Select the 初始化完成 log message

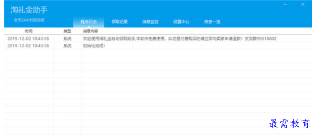[x=94, y=46]
